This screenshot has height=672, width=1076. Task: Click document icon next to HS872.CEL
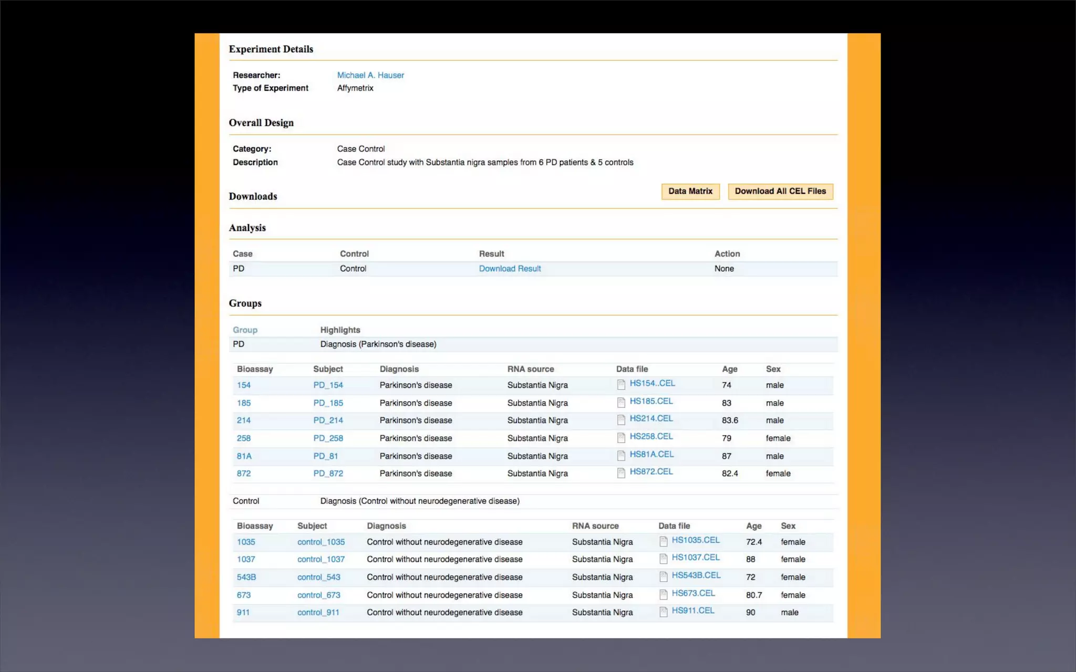(x=621, y=473)
